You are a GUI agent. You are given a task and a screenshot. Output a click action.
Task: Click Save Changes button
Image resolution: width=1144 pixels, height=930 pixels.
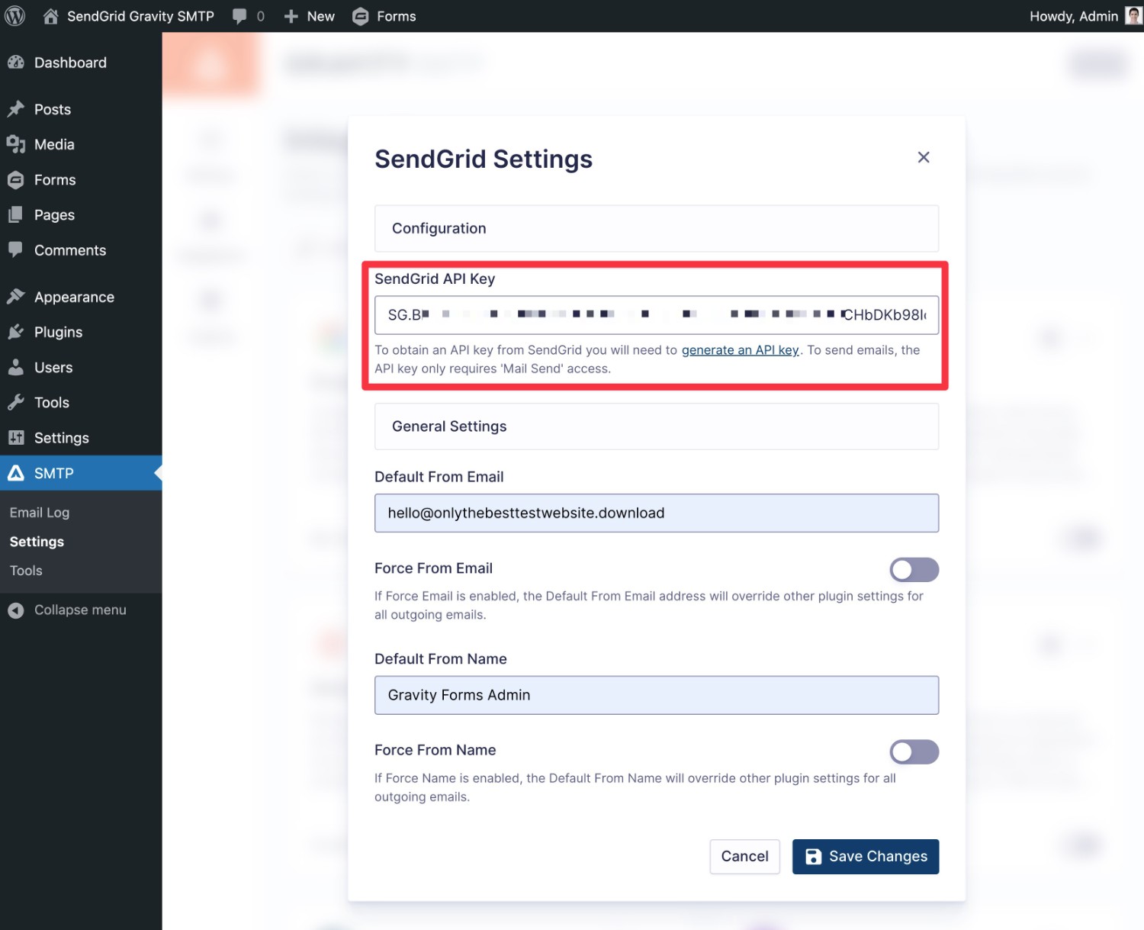pos(866,857)
